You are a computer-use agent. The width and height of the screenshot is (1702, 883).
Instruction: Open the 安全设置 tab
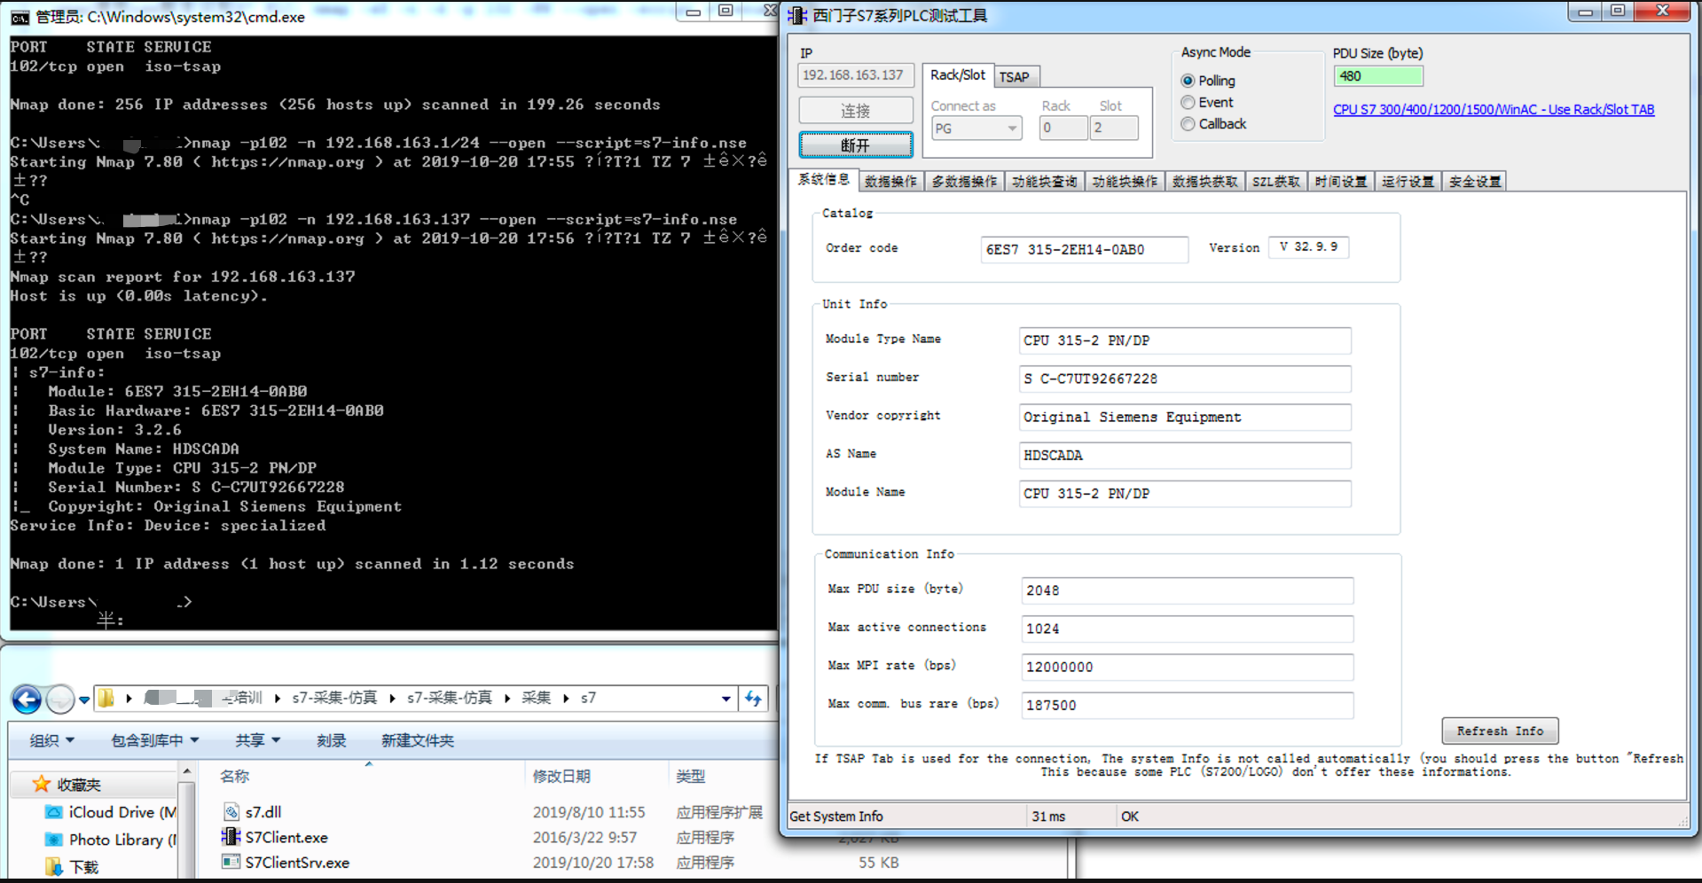[x=1474, y=182]
